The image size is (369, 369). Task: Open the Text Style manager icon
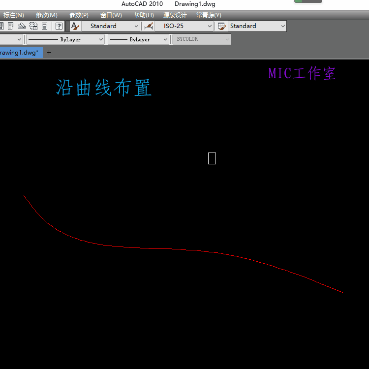tap(75, 26)
